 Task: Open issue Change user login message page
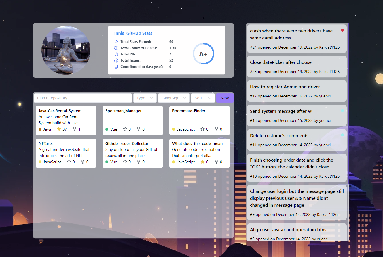point(297,203)
